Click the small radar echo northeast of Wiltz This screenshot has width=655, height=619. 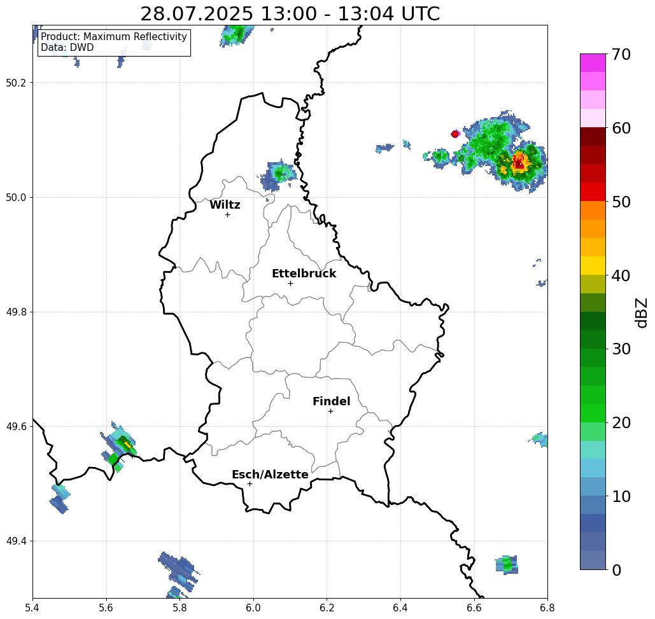click(278, 175)
